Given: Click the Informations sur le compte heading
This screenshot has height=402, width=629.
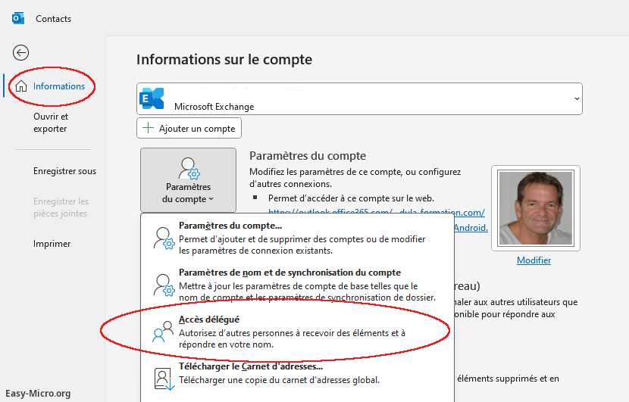Looking at the screenshot, I should coord(224,59).
